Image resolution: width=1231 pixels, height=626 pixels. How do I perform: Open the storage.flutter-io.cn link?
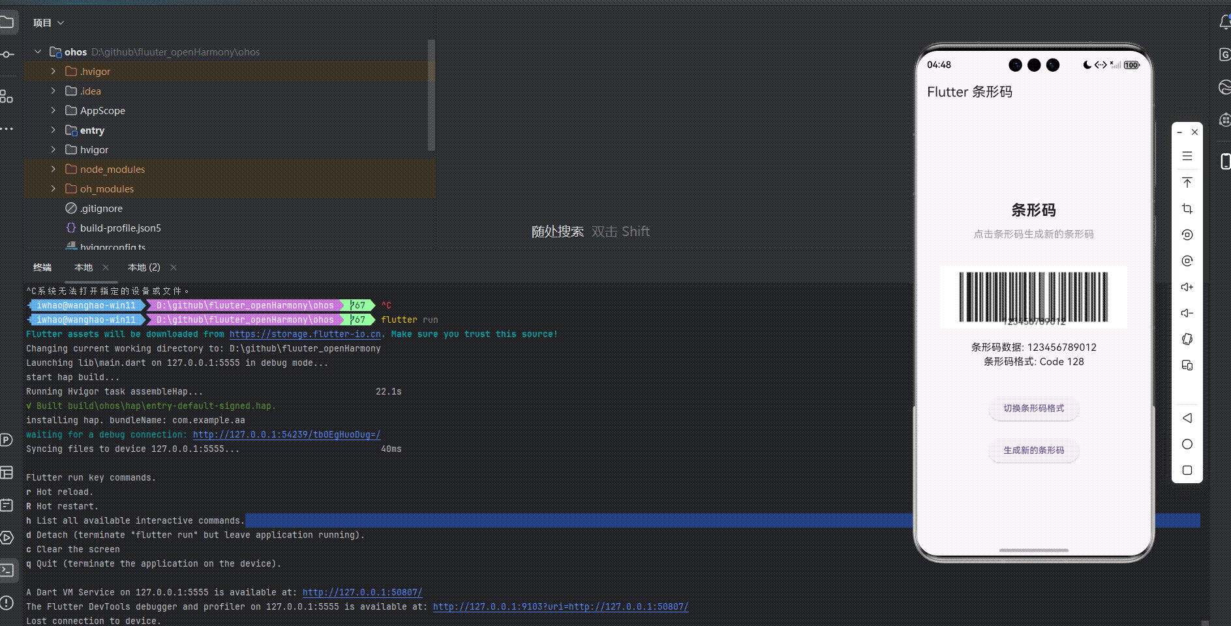pyautogui.click(x=305, y=334)
